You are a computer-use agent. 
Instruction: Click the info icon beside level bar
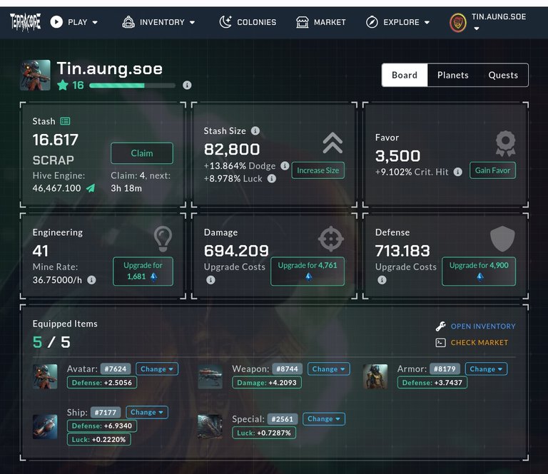(187, 85)
